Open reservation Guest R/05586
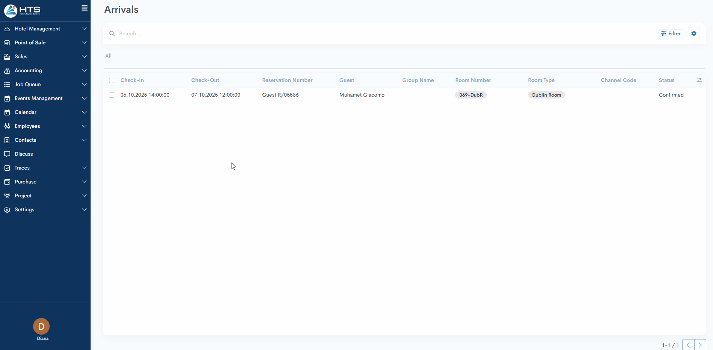Viewport: 713px width, 350px height. pos(280,95)
